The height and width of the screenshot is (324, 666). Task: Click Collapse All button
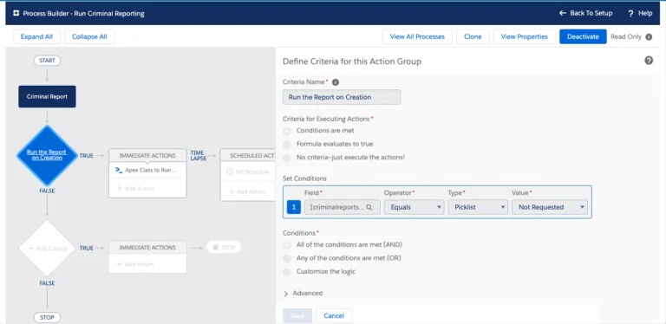[89, 36]
